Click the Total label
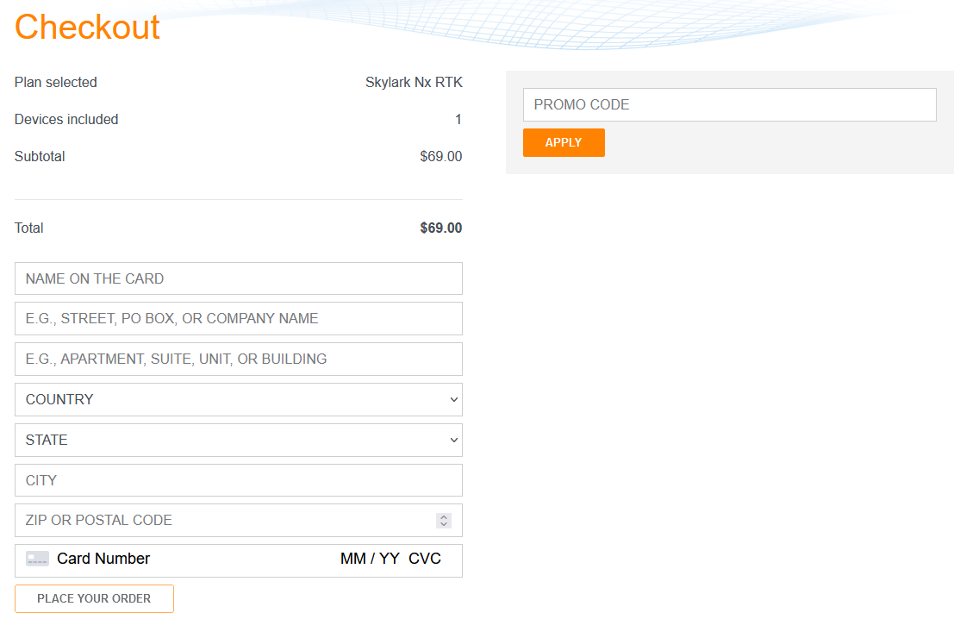 point(28,228)
